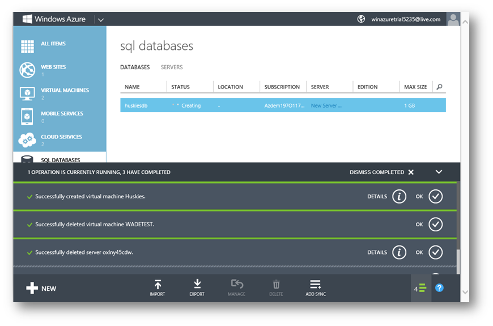
Task: Click the Add Sync command
Action: tap(316, 287)
